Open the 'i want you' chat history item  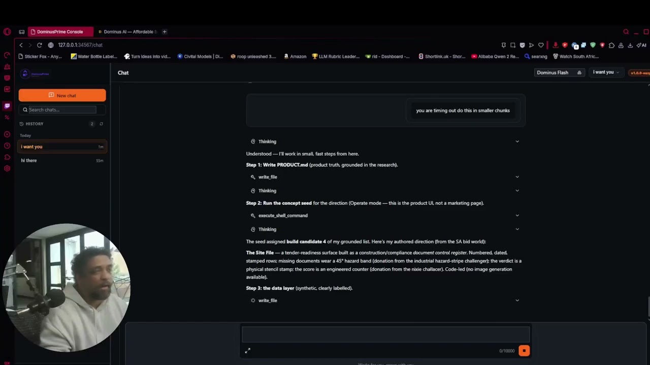click(62, 147)
